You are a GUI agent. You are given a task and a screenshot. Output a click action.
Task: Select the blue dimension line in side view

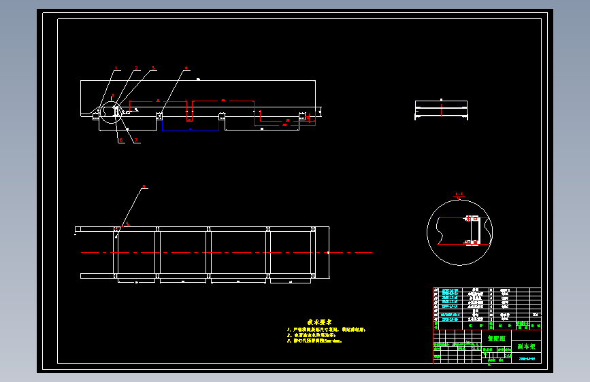pyautogui.click(x=191, y=130)
